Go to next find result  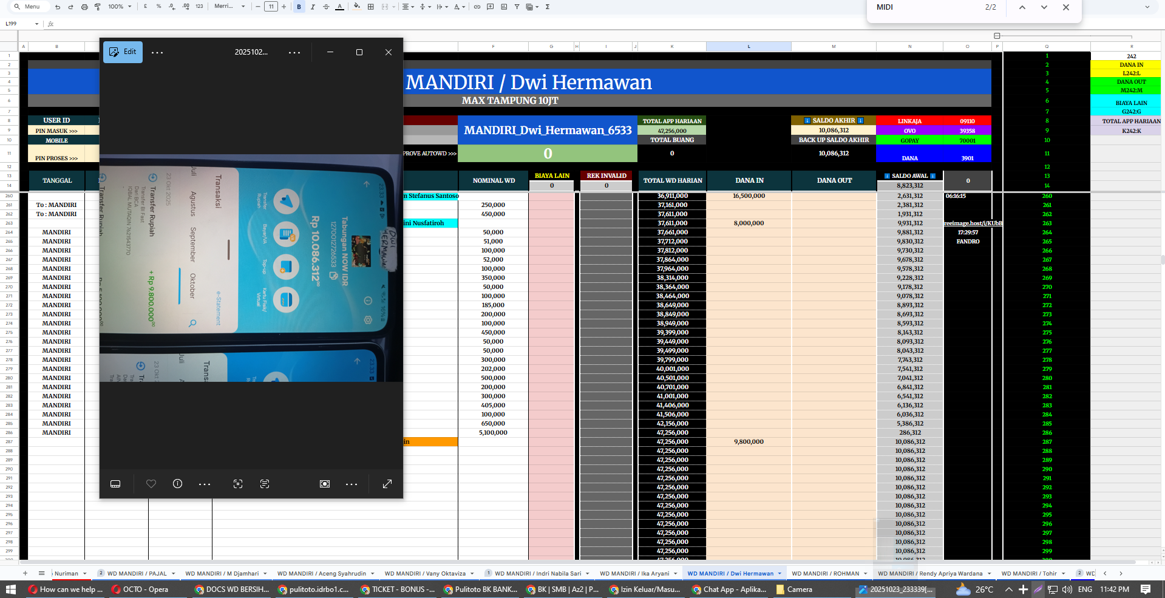tap(1044, 7)
